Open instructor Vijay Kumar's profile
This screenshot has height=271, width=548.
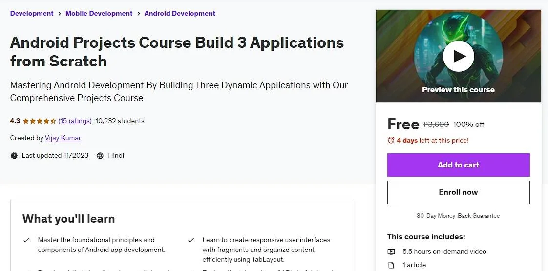tap(63, 138)
